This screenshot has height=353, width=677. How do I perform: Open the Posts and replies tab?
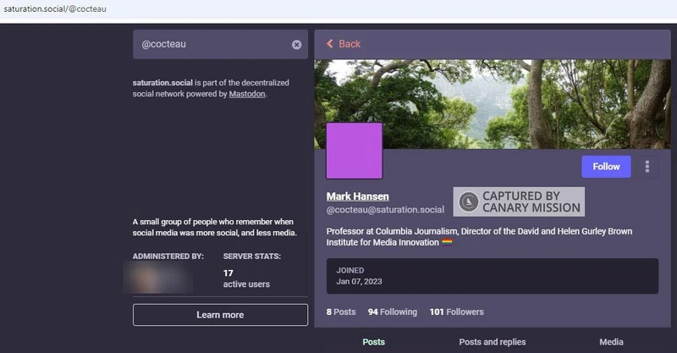(x=492, y=342)
